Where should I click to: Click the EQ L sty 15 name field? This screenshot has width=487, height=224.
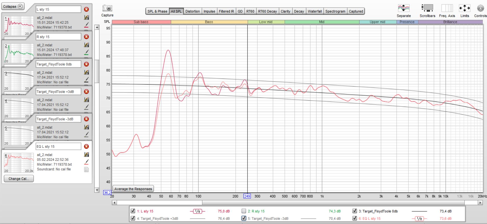click(x=58, y=146)
